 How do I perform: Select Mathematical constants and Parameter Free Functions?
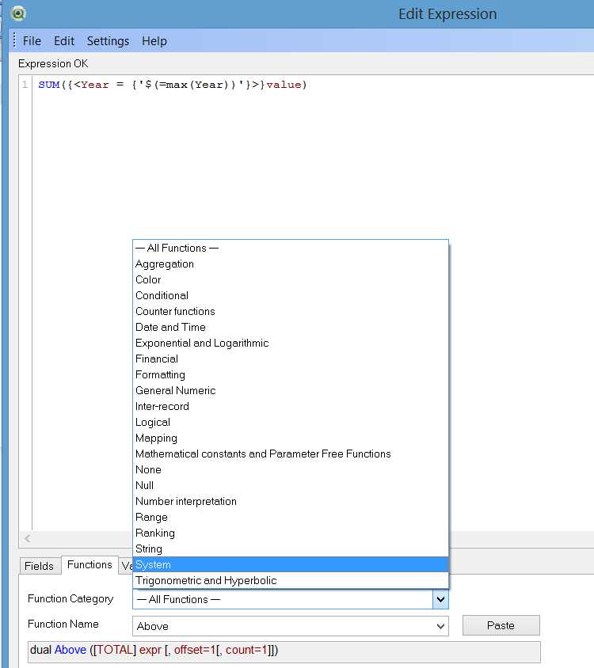[x=291, y=454]
